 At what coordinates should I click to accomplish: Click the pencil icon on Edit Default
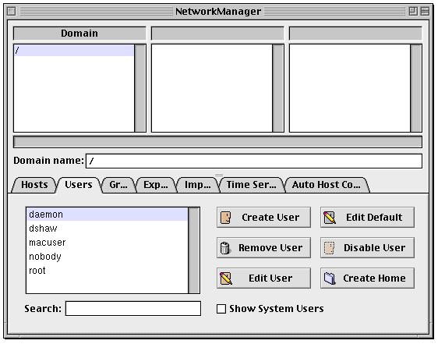tap(330, 218)
